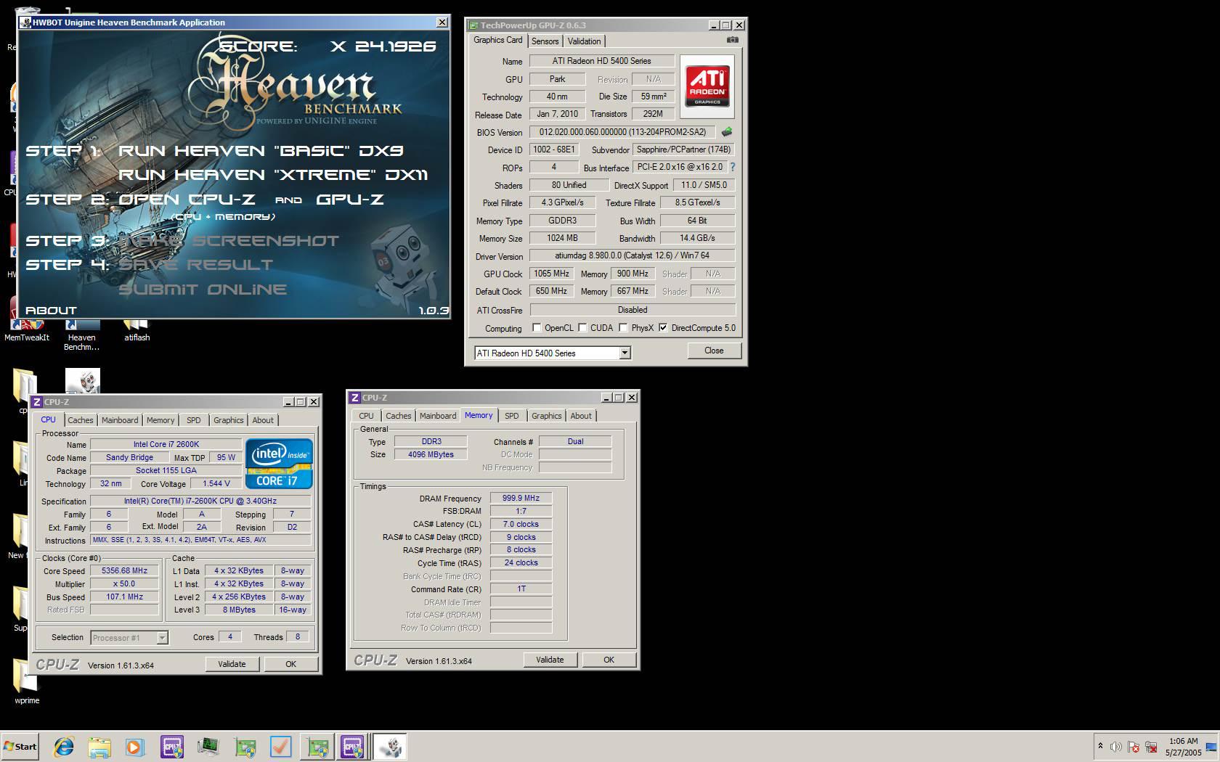The width and height of the screenshot is (1220, 762).
Task: Open Mainboard tab in left CPU-Z window
Action: coord(120,420)
